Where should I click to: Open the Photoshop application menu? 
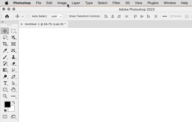click(22, 3)
